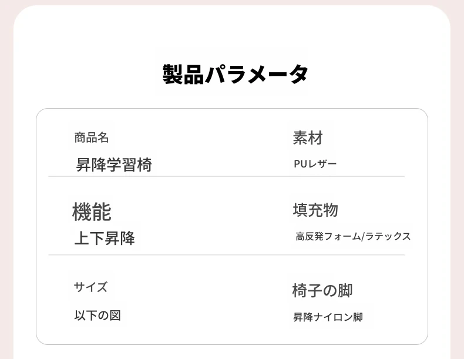Click the divider line below 上下昇降
Viewport: 464px width, 359px height.
(x=226, y=255)
